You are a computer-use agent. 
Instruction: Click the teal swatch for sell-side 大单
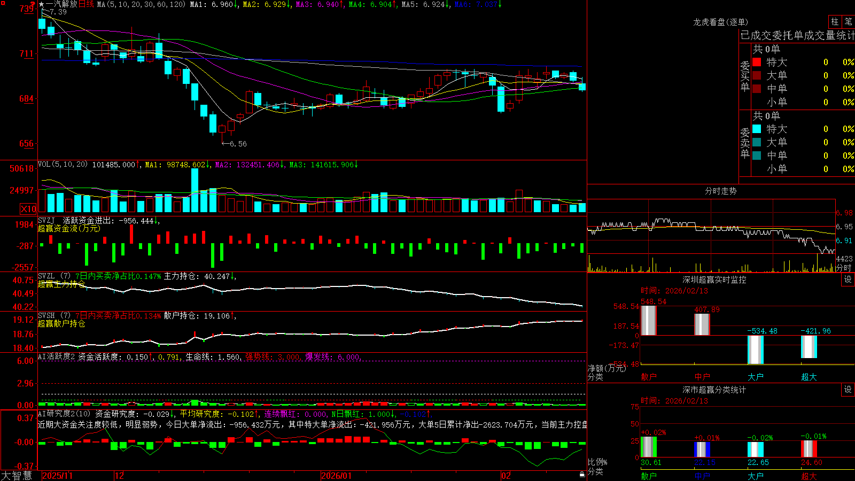pyautogui.click(x=757, y=142)
